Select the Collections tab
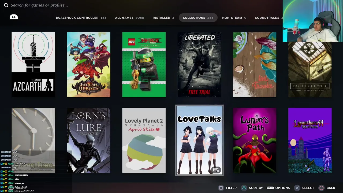Image resolution: width=343 pixels, height=193 pixels. click(198, 18)
